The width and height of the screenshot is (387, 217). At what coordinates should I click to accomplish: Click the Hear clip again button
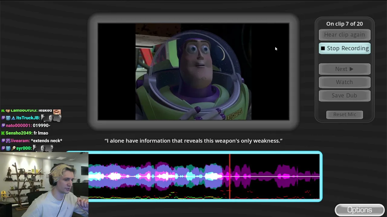click(344, 35)
